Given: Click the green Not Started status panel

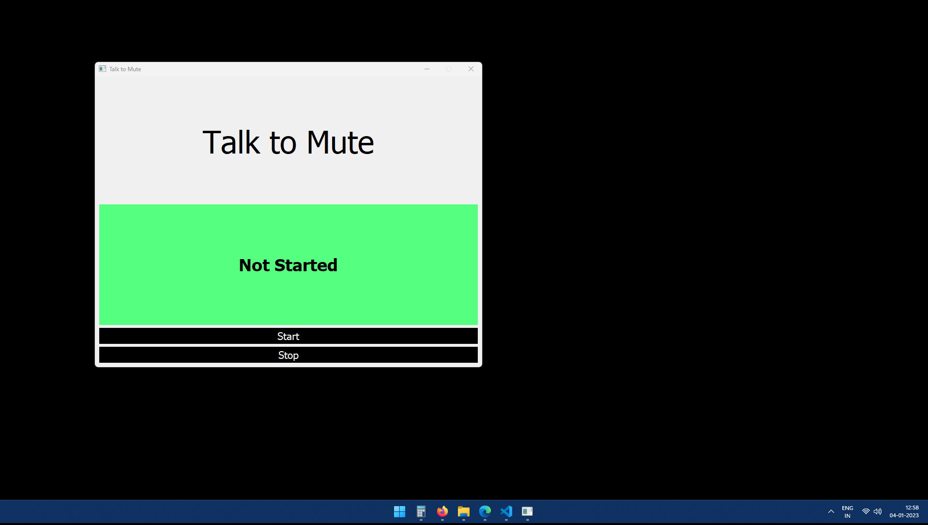Looking at the screenshot, I should (288, 264).
